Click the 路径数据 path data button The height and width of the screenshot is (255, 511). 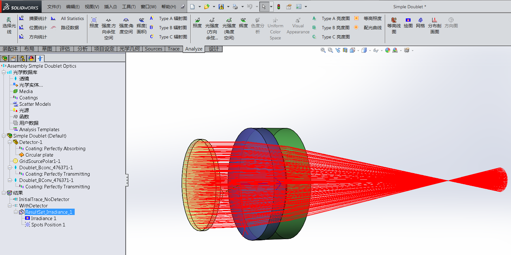tap(70, 28)
